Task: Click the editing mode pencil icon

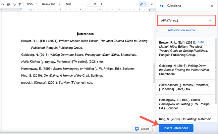Action: (x=141, y=4)
